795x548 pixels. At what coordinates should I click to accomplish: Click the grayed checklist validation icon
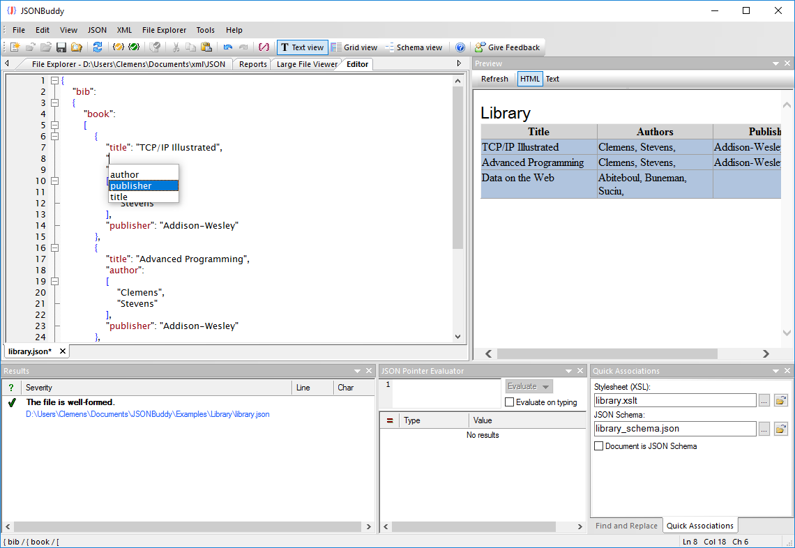pos(155,47)
